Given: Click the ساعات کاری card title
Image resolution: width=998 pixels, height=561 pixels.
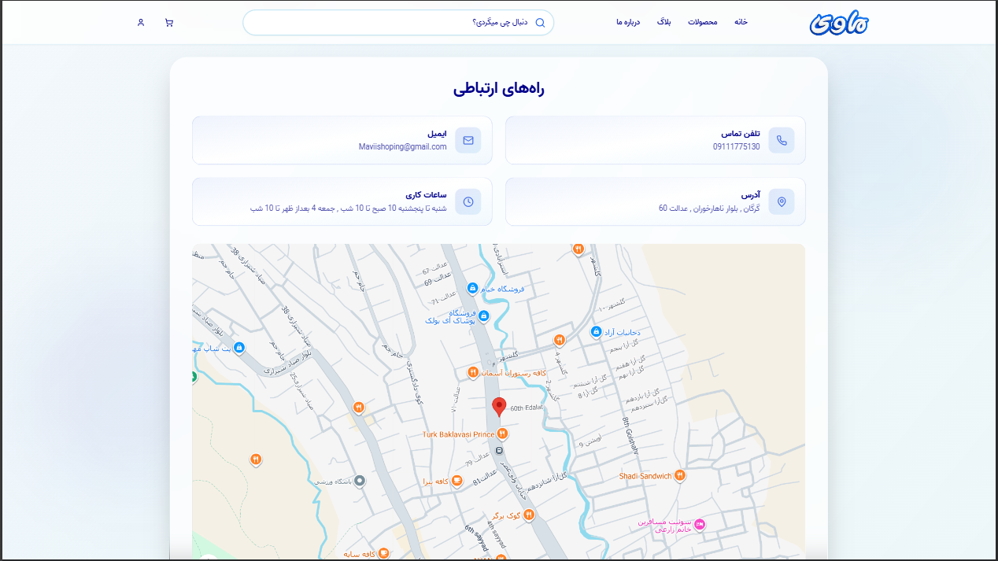Looking at the screenshot, I should (x=427, y=194).
